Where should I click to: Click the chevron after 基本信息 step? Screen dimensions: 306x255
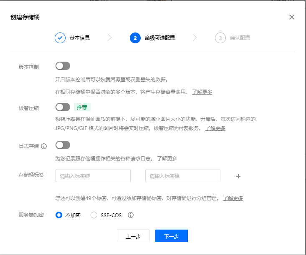(110, 37)
